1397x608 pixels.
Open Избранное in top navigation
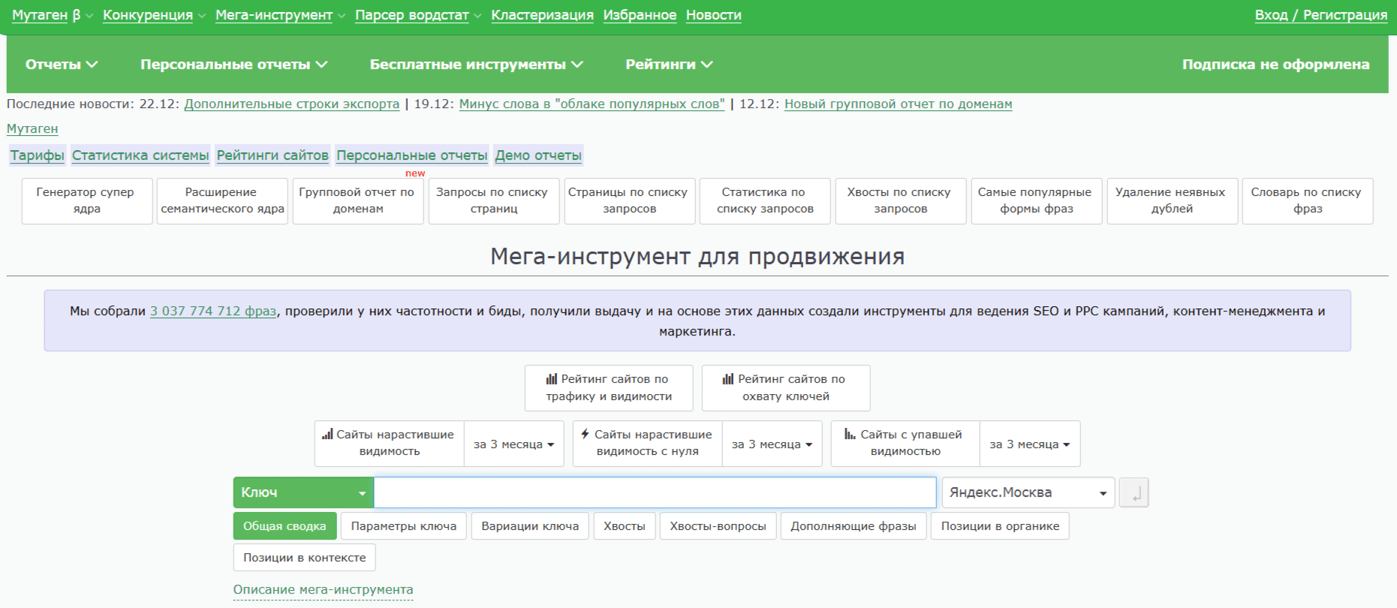tap(640, 15)
